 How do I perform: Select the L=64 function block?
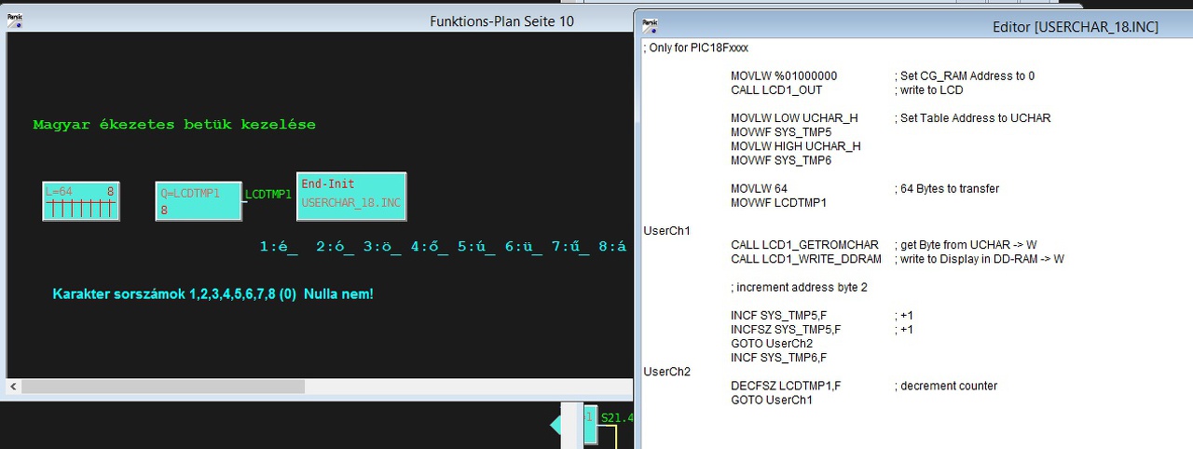click(81, 202)
